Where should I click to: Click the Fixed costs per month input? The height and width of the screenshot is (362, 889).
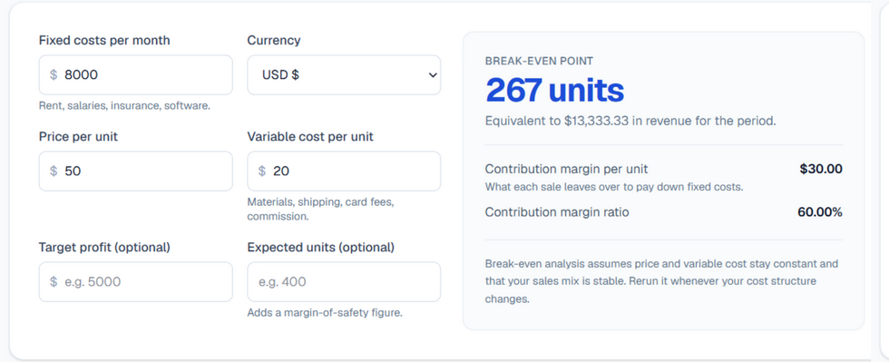click(135, 75)
